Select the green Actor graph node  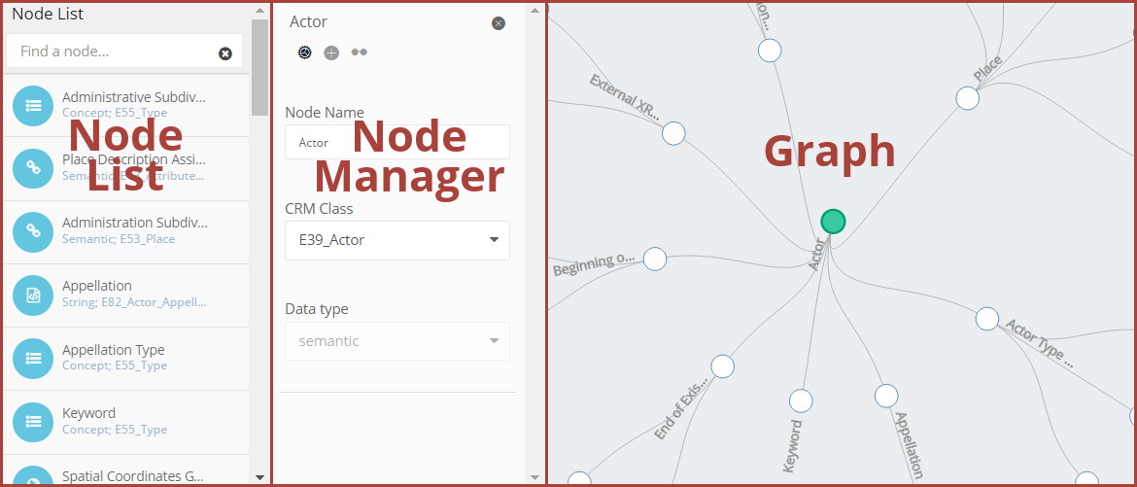833,222
